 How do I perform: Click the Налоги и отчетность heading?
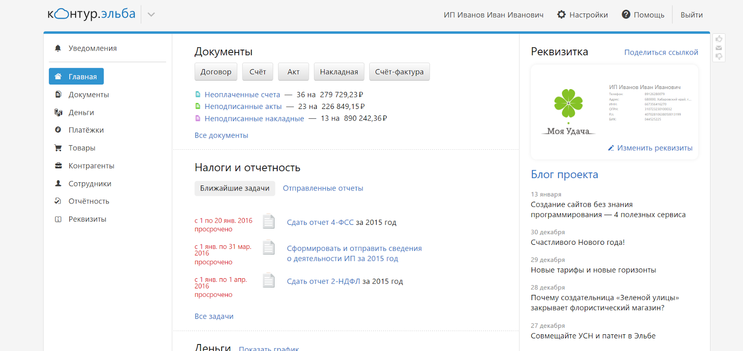point(248,167)
